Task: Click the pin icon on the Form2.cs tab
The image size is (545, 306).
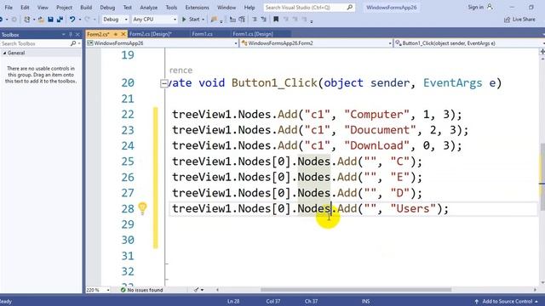Action: pos(116,34)
